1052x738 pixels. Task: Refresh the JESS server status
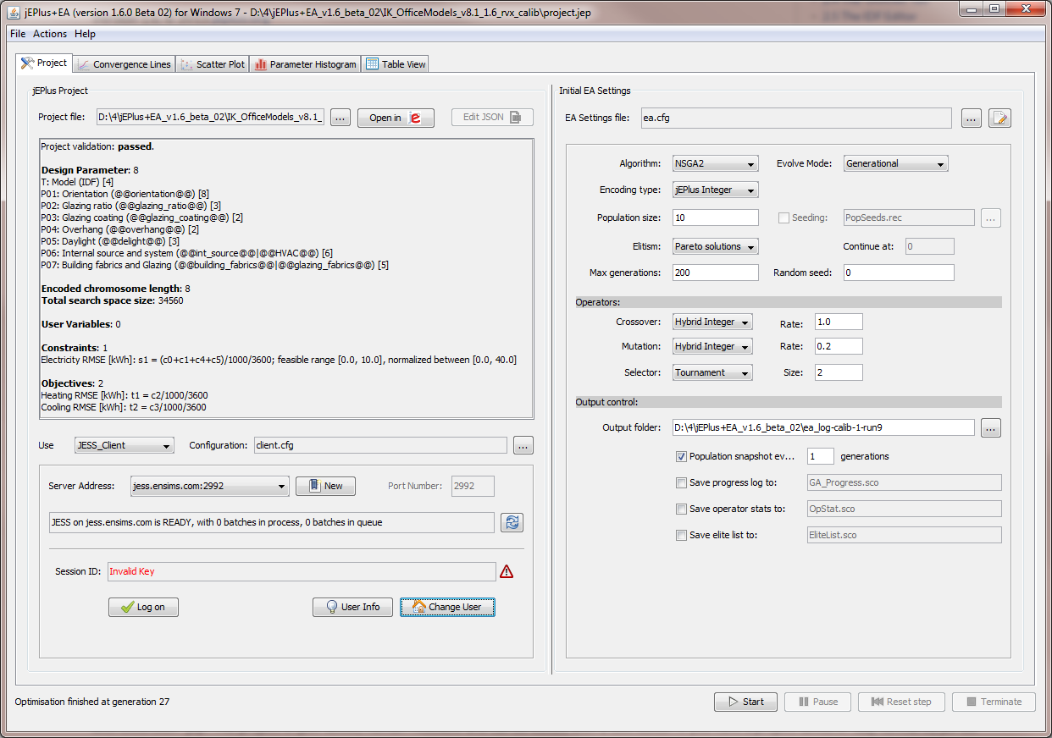pos(512,522)
